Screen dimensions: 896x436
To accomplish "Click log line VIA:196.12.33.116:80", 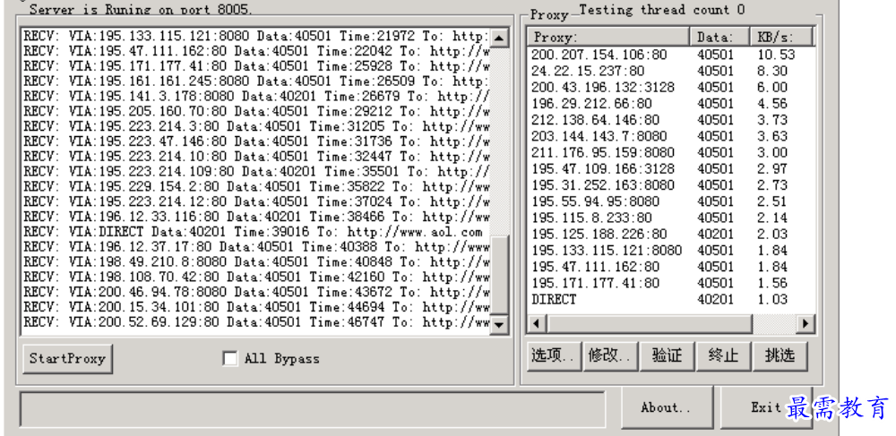I will 256,217.
